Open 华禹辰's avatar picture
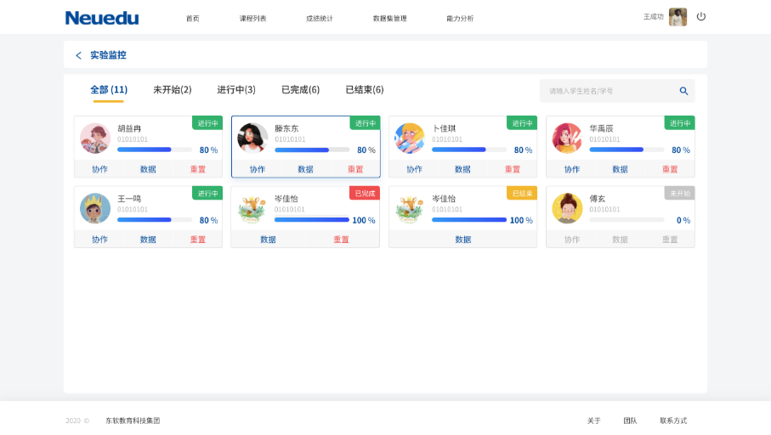Image resolution: width=771 pixels, height=435 pixels. coord(567,138)
